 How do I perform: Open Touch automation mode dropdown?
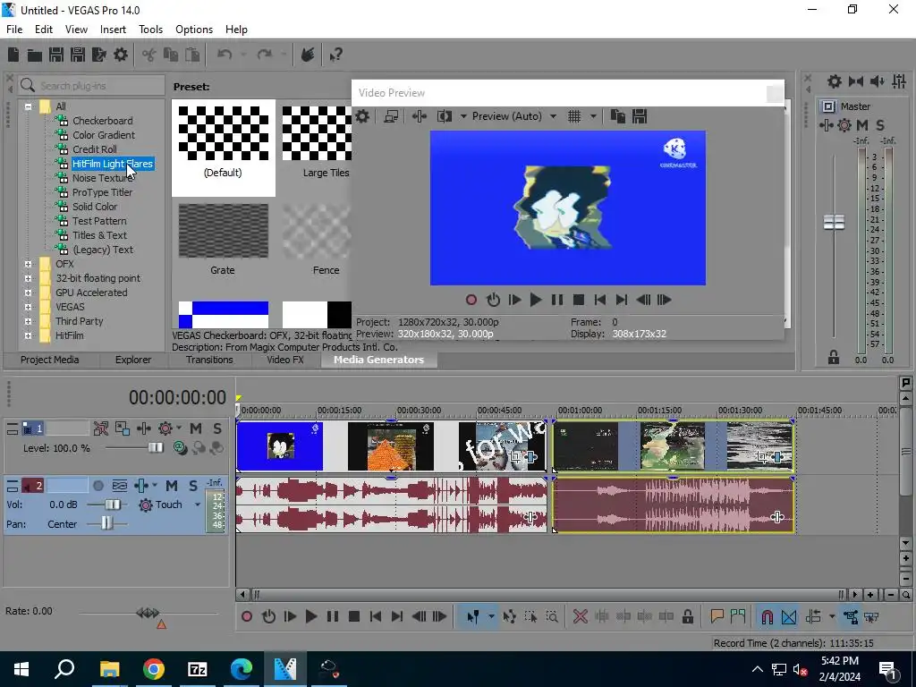tap(198, 505)
